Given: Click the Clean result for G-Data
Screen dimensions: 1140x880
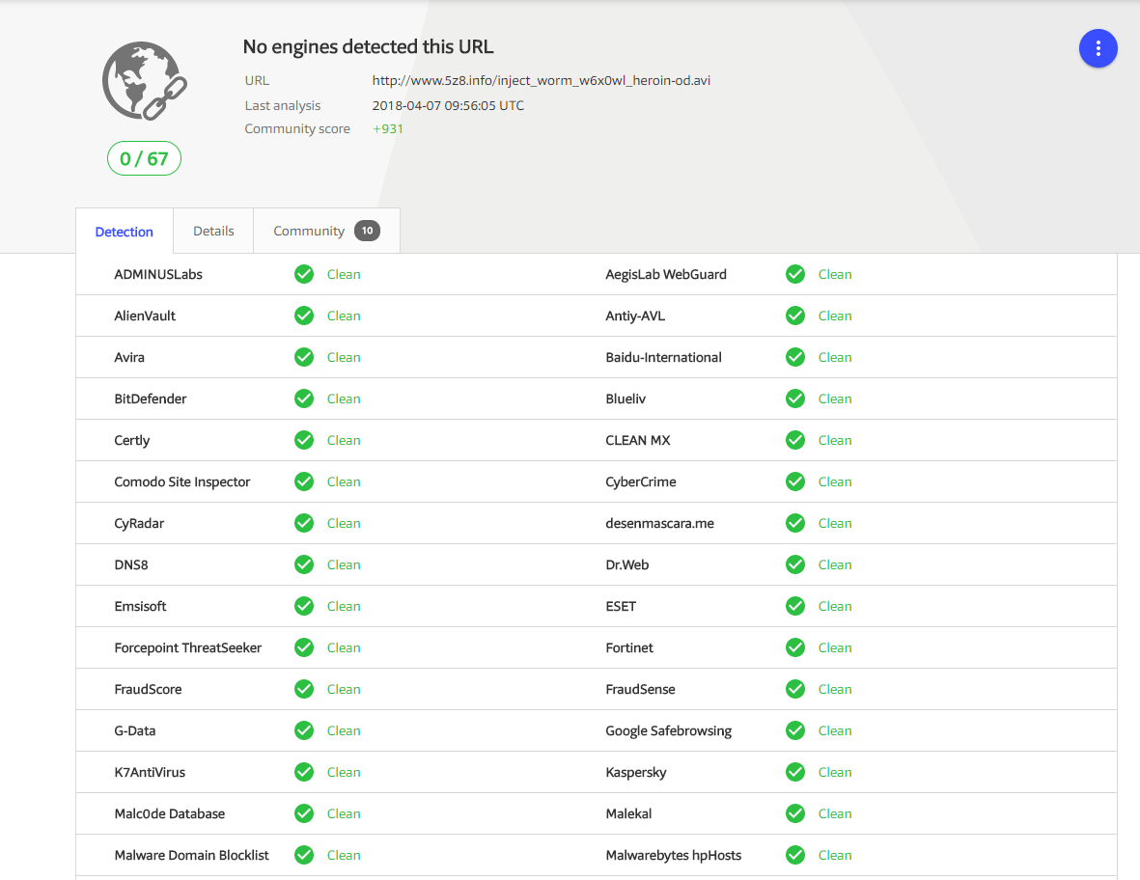Looking at the screenshot, I should [x=344, y=729].
